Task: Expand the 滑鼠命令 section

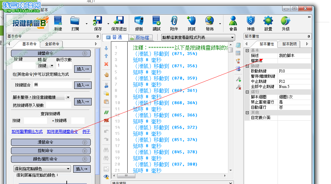Action: coord(85,142)
